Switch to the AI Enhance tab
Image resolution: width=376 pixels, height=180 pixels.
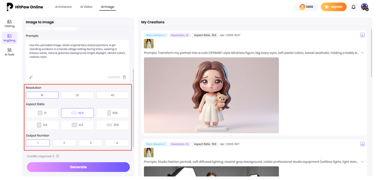63,7
